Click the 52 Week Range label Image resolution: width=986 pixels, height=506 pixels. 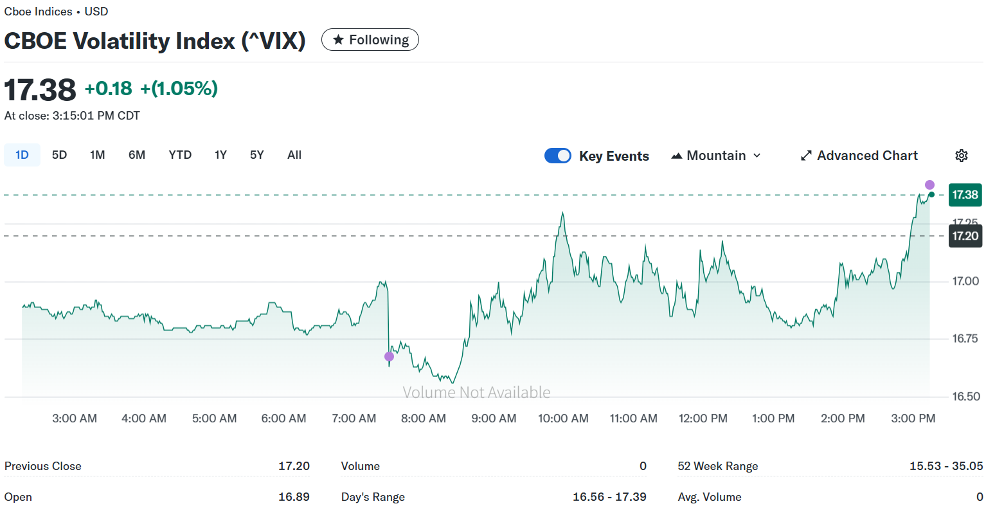(x=718, y=466)
